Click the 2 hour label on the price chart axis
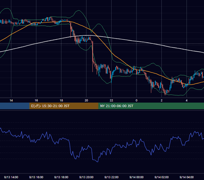The image size is (204, 180). (x=162, y=100)
